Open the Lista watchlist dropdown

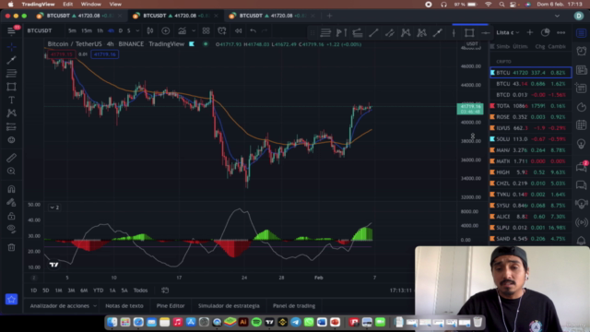click(x=507, y=33)
